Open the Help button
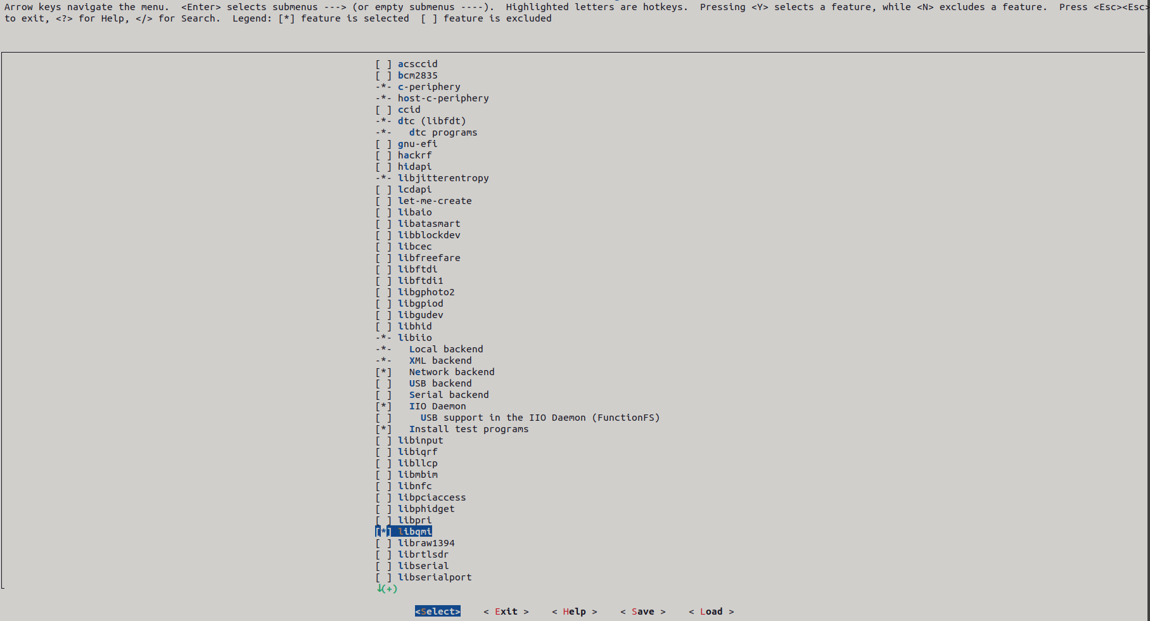Viewport: 1150px width, 621px height. pyautogui.click(x=574, y=611)
